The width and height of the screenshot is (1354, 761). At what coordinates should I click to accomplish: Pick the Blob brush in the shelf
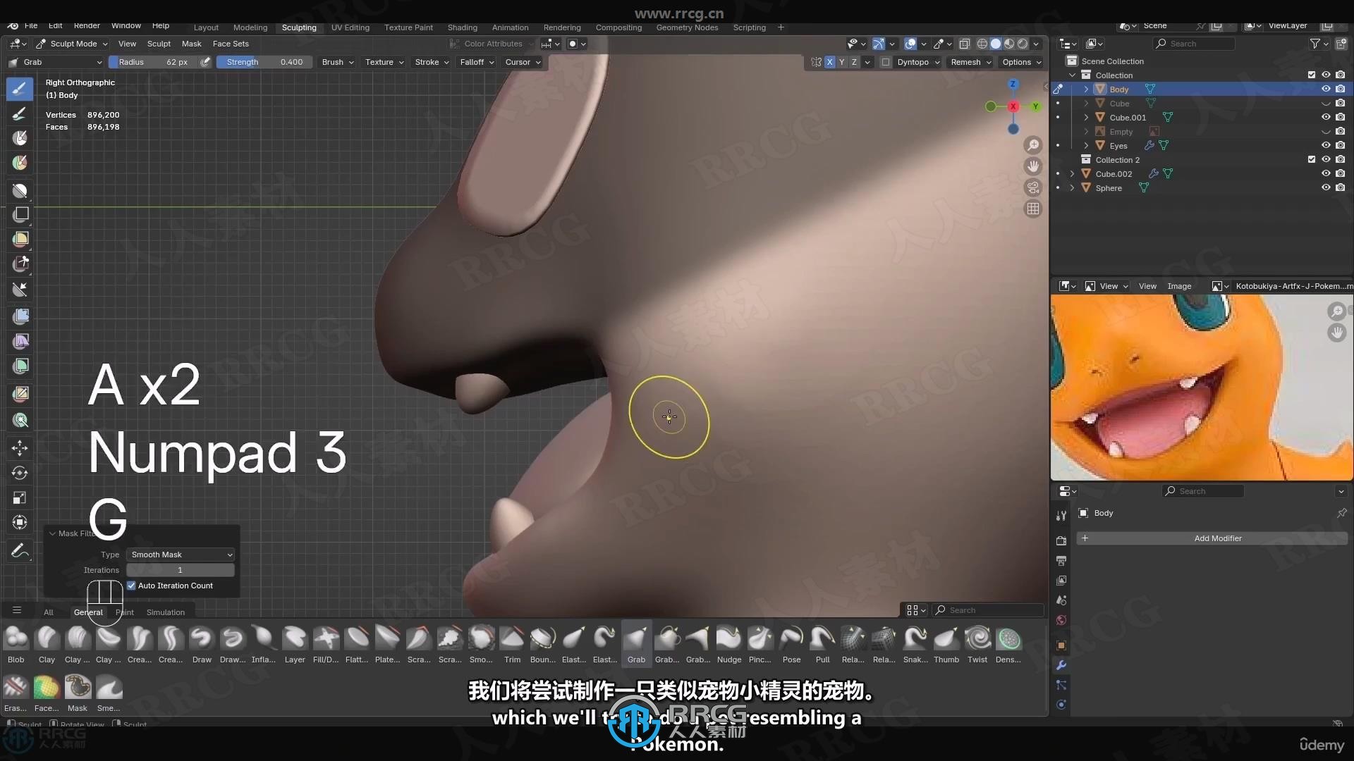tap(16, 645)
